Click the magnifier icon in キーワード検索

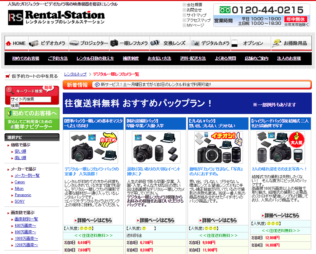click(x=10, y=91)
